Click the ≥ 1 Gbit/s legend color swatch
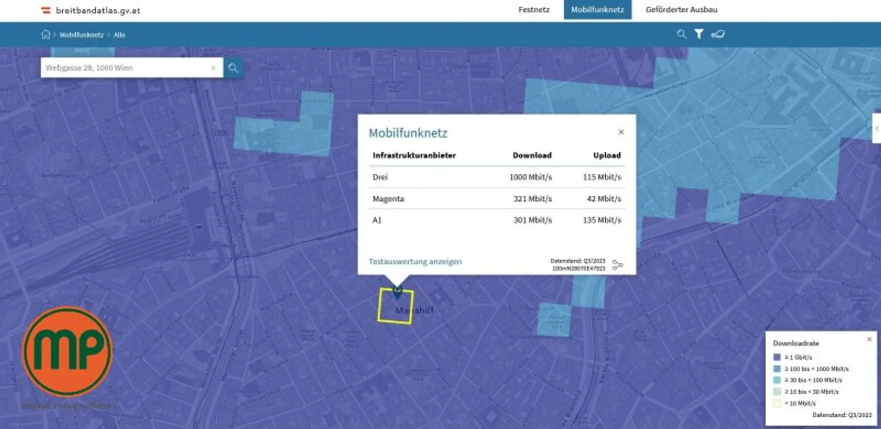881x429 pixels. (776, 357)
